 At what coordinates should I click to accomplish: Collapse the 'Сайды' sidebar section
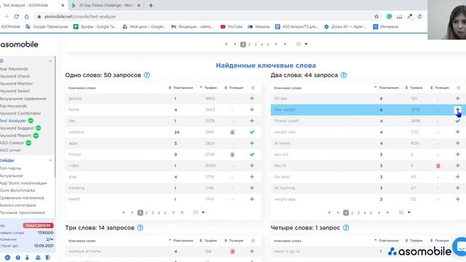pyautogui.click(x=50, y=160)
